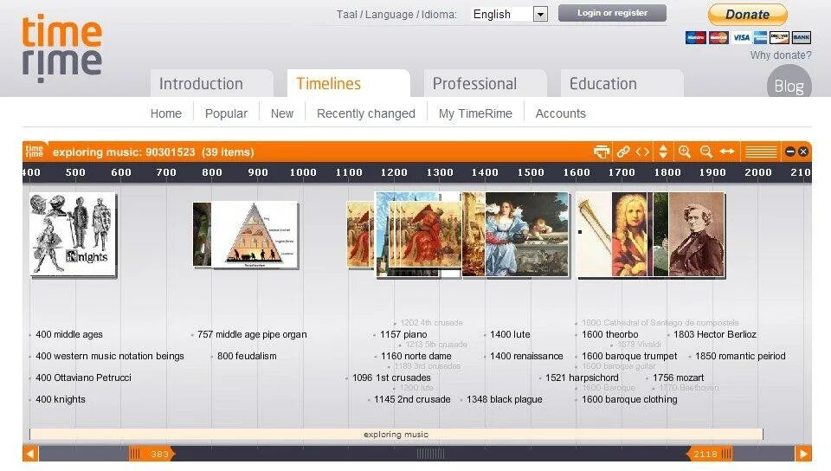This screenshot has width=831, height=471.
Task: Select 757 middle age pipe organ event
Action: (x=252, y=334)
